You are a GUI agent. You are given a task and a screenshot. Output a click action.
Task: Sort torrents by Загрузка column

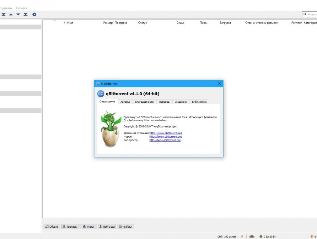tap(220, 23)
